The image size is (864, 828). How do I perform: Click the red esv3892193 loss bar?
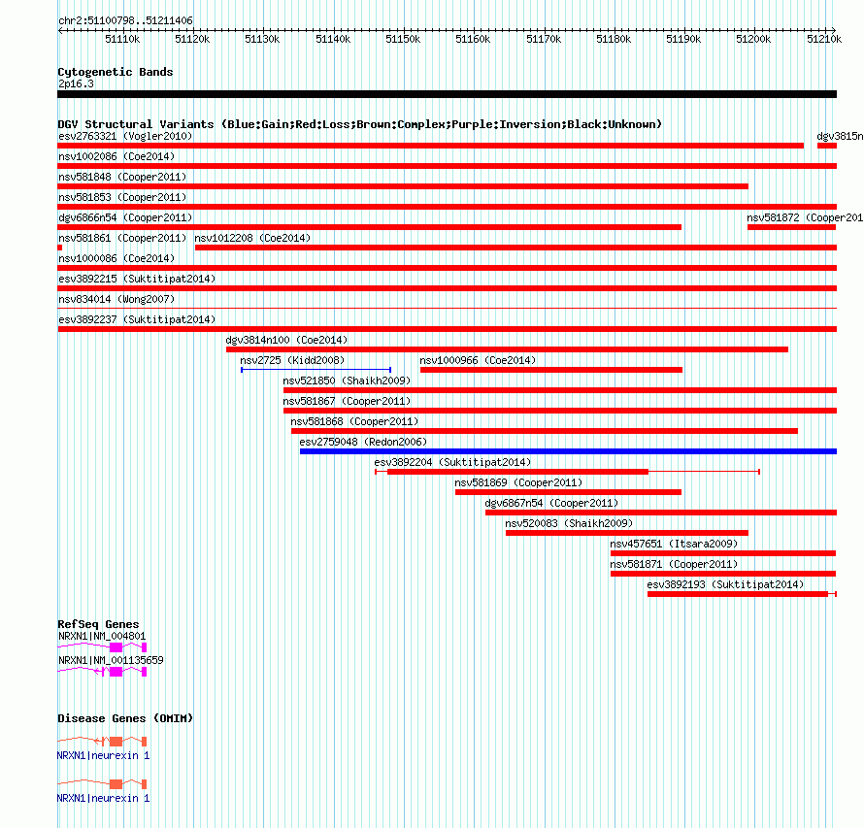click(x=743, y=594)
